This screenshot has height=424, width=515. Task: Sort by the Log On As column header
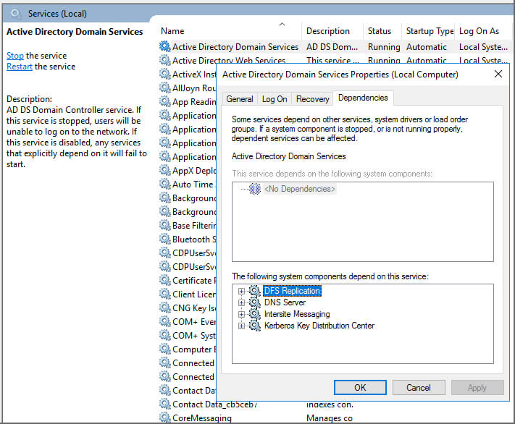pos(479,31)
